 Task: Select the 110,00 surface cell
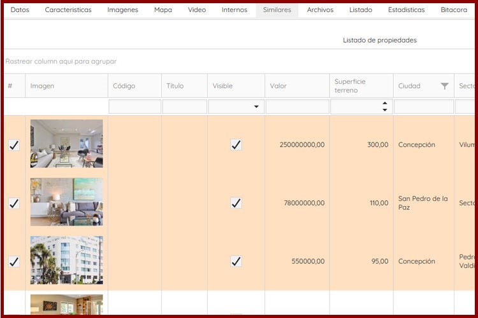pos(379,203)
